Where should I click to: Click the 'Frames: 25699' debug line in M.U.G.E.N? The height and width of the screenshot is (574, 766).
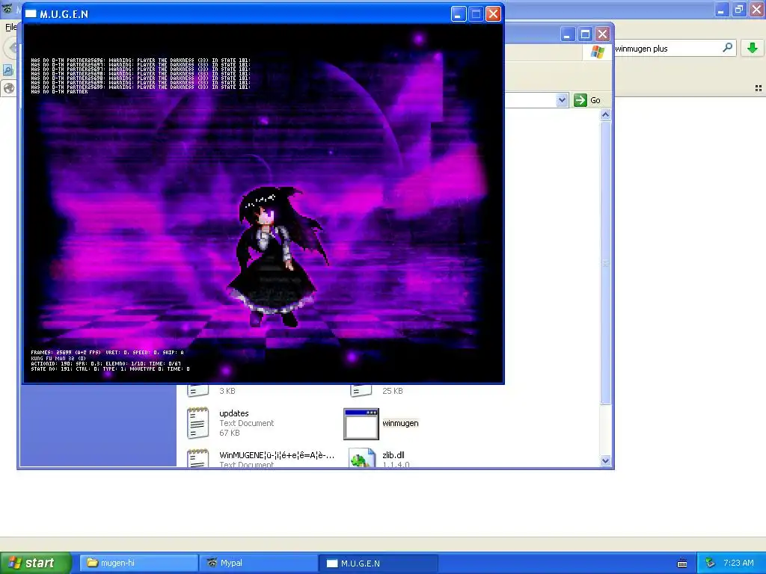108,353
